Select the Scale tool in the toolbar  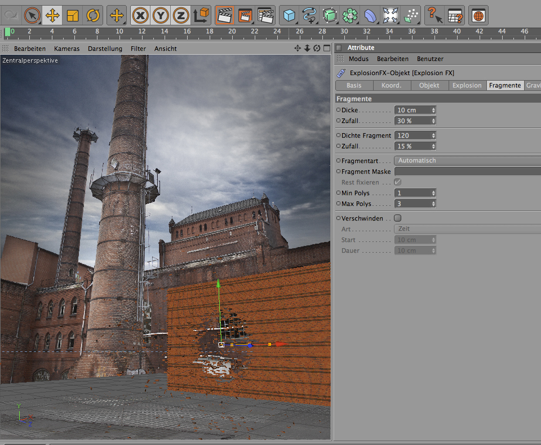(x=73, y=15)
